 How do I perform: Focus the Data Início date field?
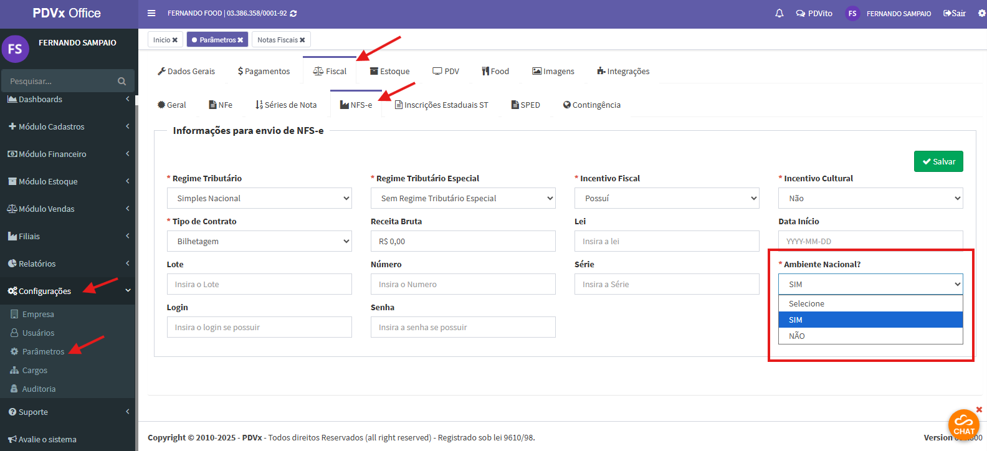(870, 241)
